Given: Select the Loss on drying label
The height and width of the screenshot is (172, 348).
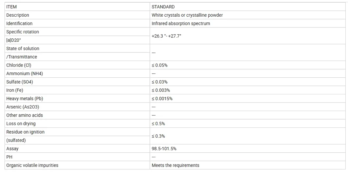Looking at the screenshot, I should 21,124.
